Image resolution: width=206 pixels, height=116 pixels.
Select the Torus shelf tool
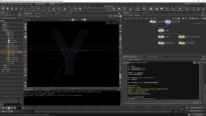pos(16,9)
